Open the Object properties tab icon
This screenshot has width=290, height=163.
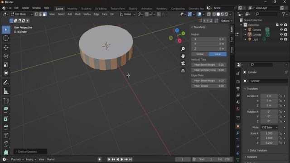point(238,126)
